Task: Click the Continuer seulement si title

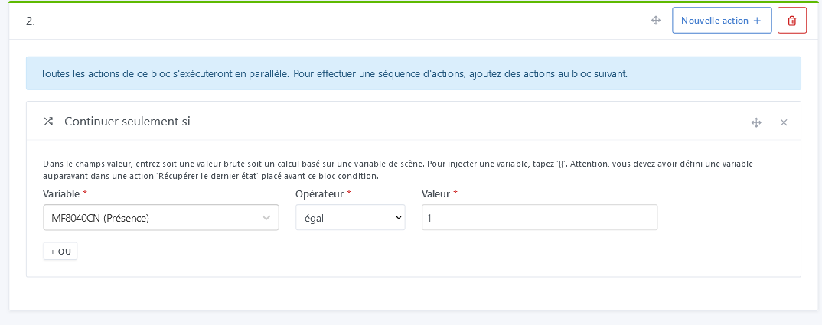Action: click(x=127, y=122)
